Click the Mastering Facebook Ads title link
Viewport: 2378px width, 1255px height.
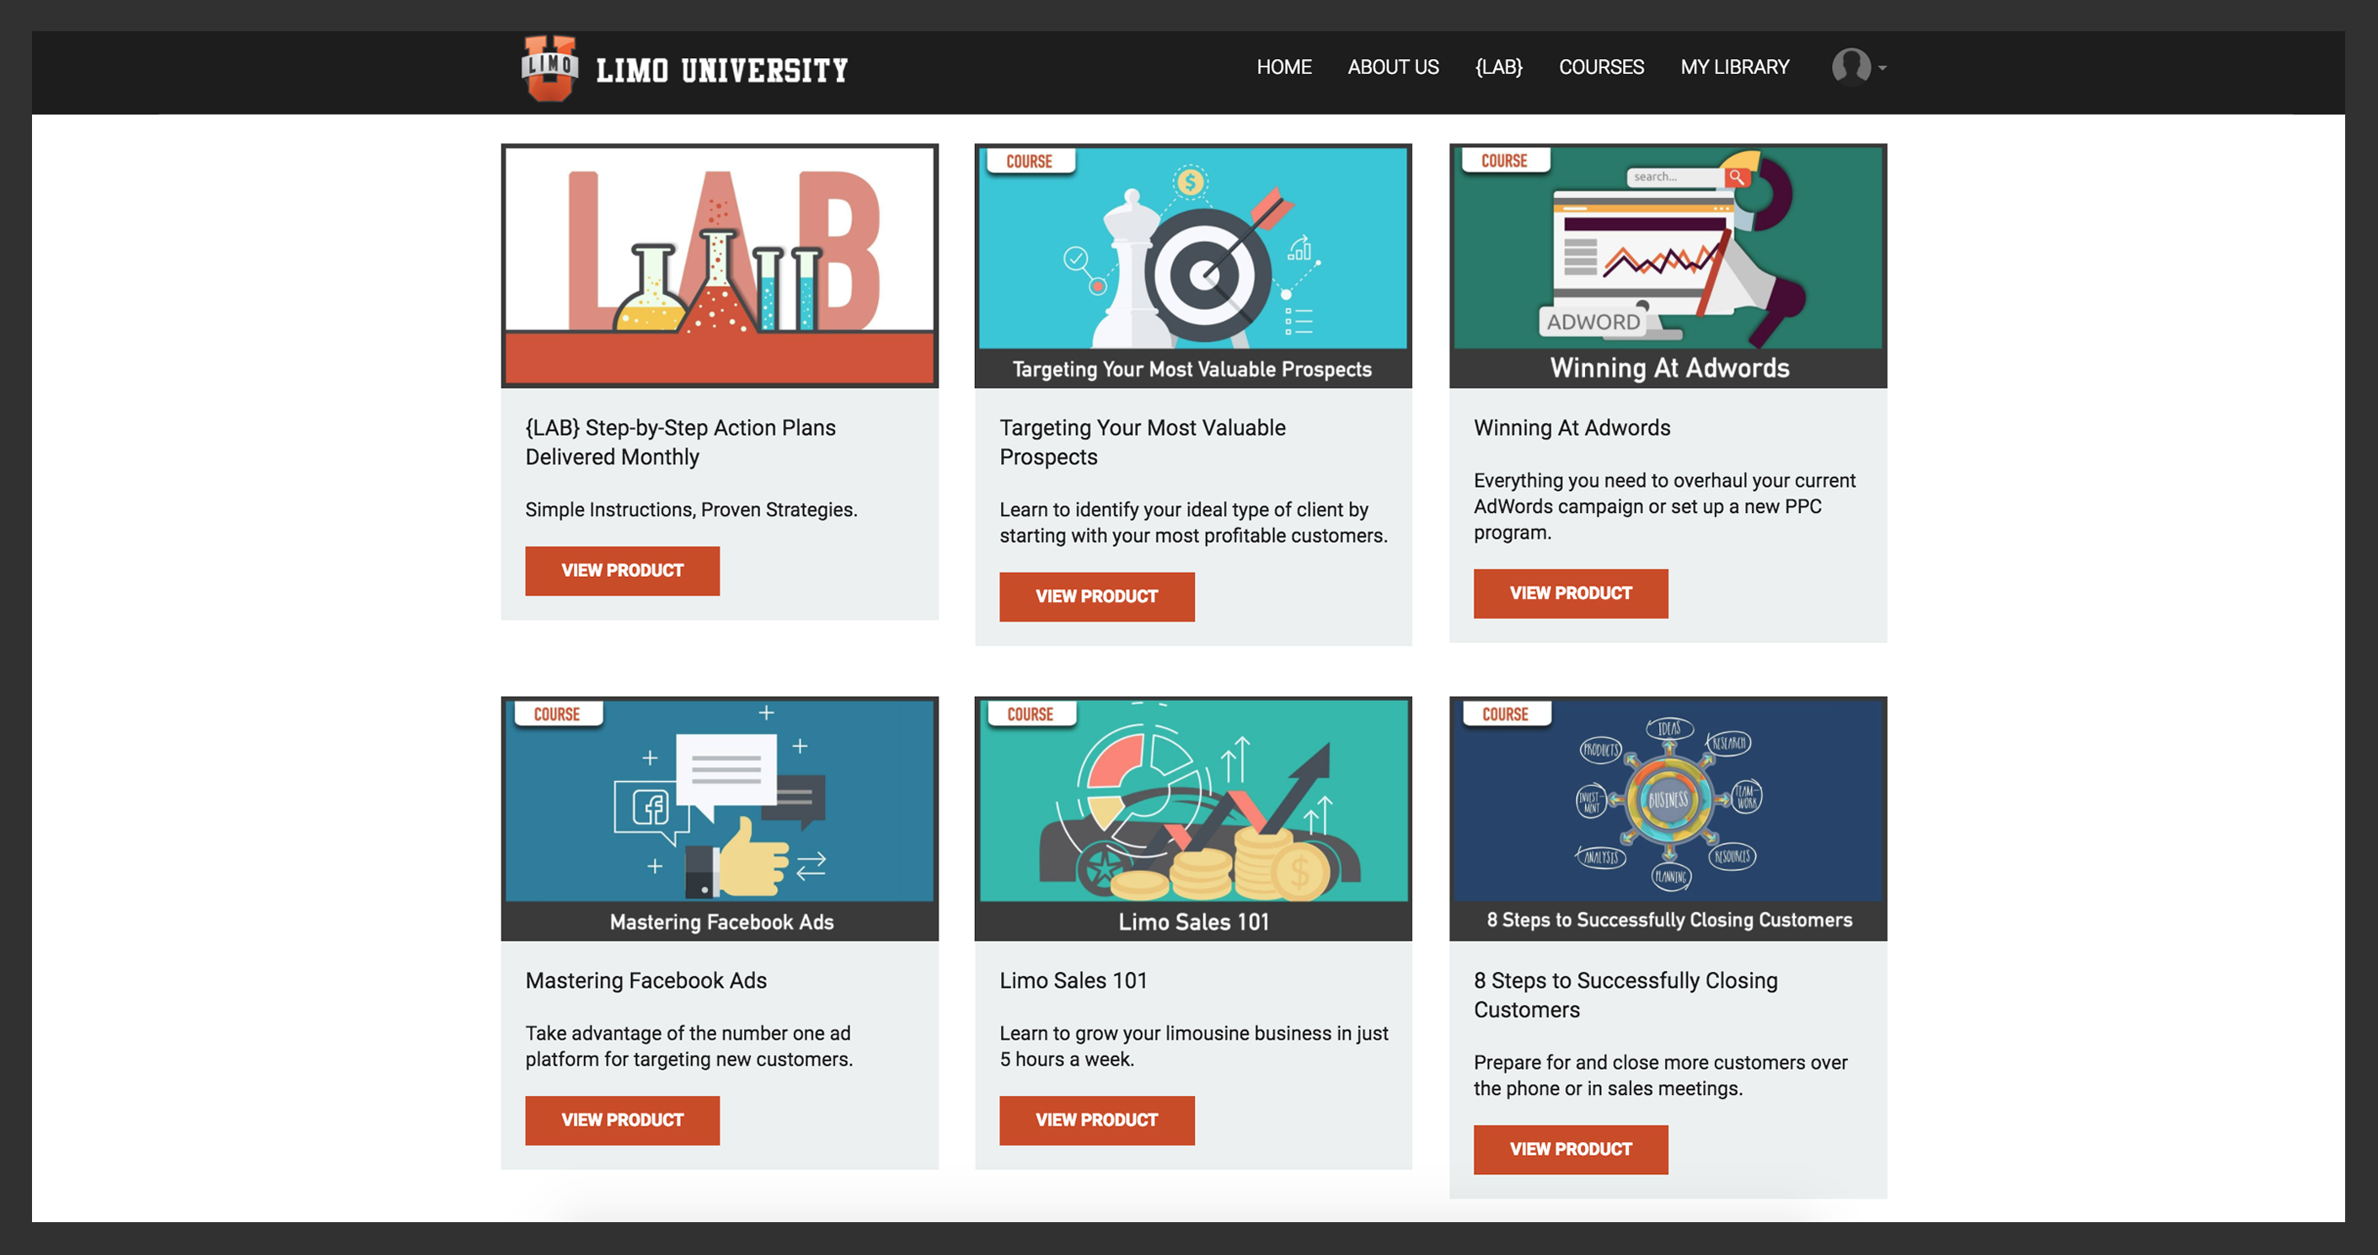click(x=645, y=980)
